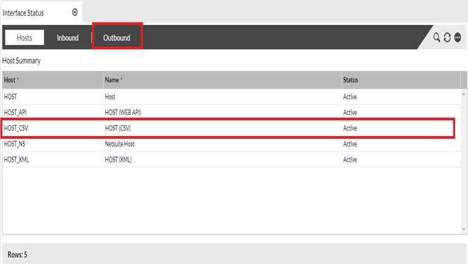Switch to the Hosts tab

25,38
